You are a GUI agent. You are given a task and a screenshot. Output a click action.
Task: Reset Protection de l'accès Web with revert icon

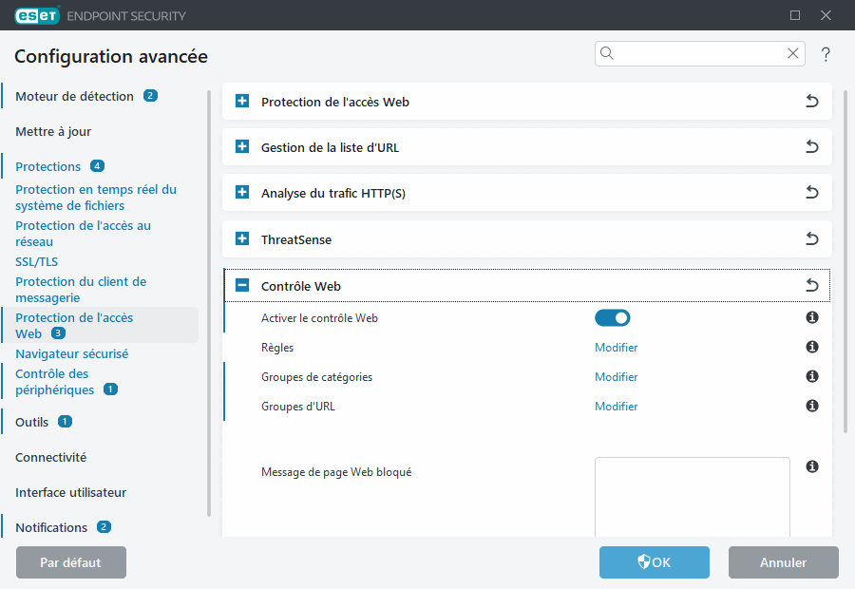point(811,101)
